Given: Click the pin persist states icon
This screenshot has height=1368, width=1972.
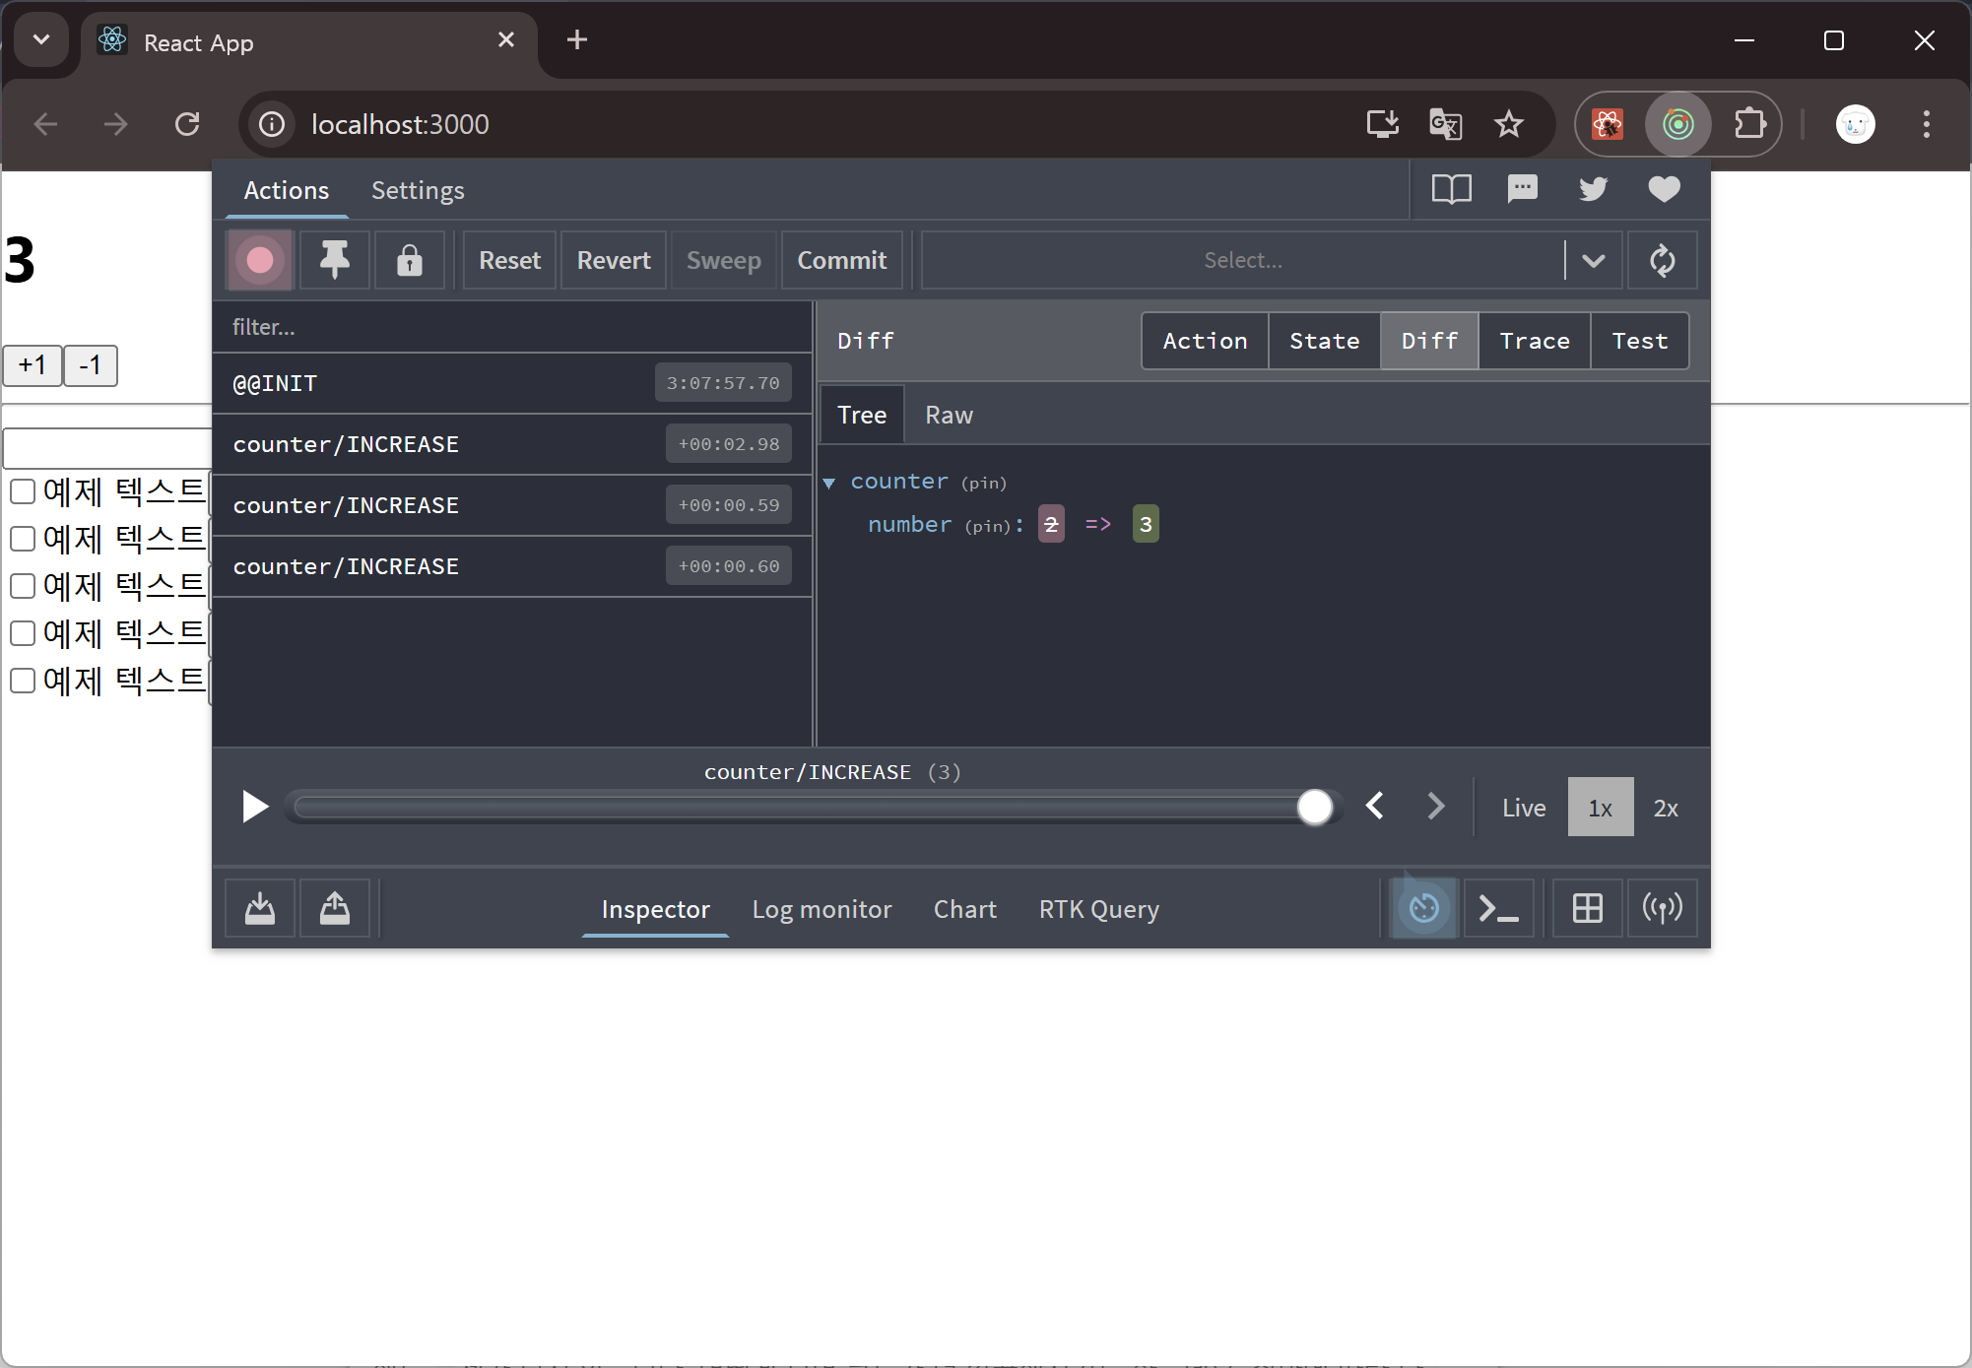Looking at the screenshot, I should pos(335,260).
